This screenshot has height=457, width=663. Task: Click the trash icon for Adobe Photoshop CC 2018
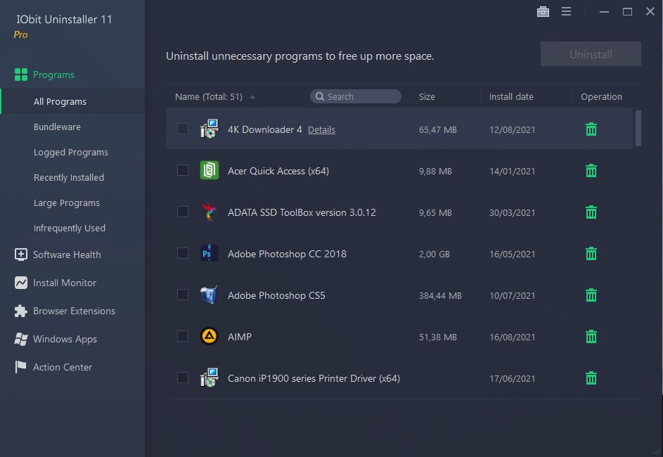click(591, 253)
